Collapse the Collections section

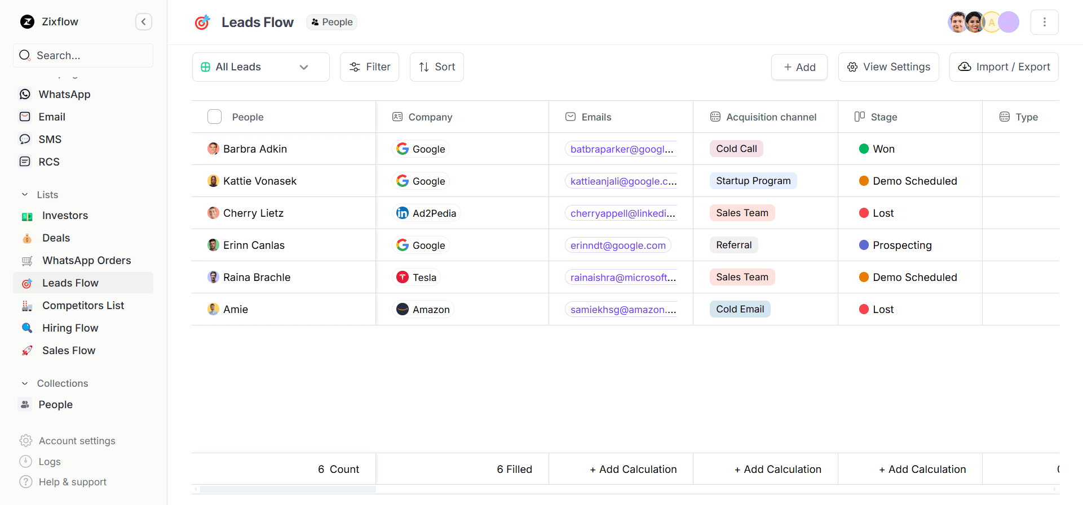[25, 383]
